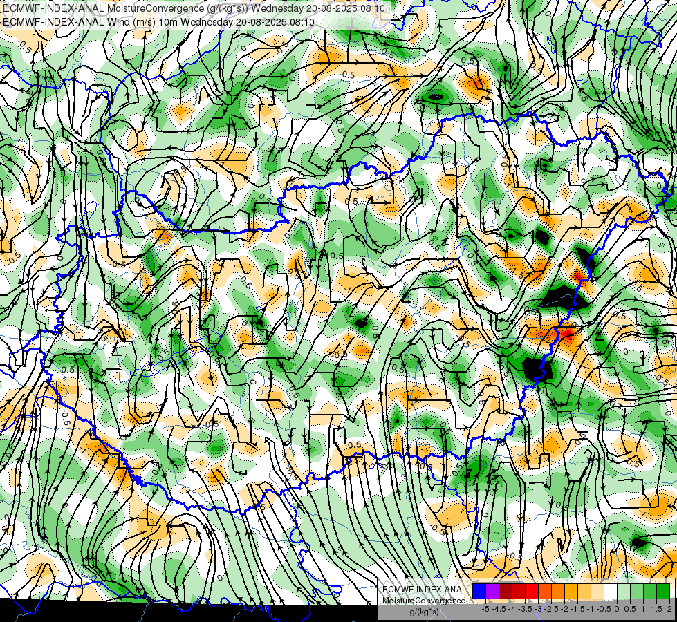
Task: Pick the light green swatch between 0.5 and 1
Action: (637, 591)
